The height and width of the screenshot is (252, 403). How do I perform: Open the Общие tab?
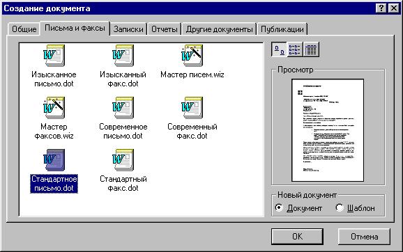click(x=24, y=29)
